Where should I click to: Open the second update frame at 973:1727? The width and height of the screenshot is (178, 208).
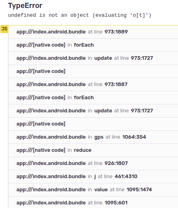93,111
